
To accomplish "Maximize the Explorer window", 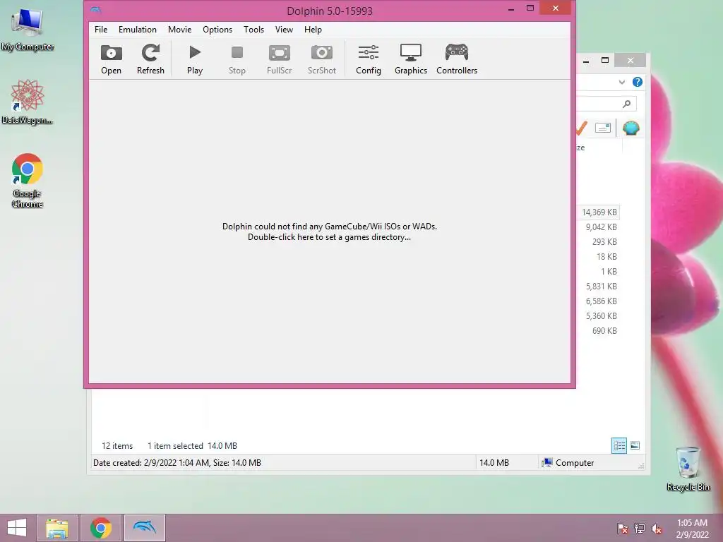I will (605, 61).
